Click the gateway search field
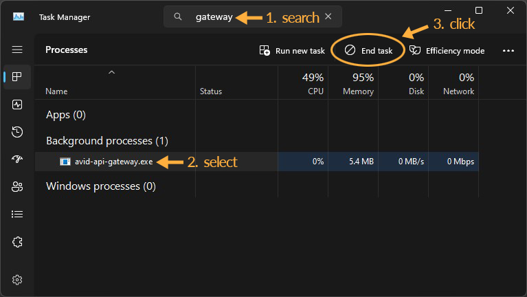 point(253,16)
